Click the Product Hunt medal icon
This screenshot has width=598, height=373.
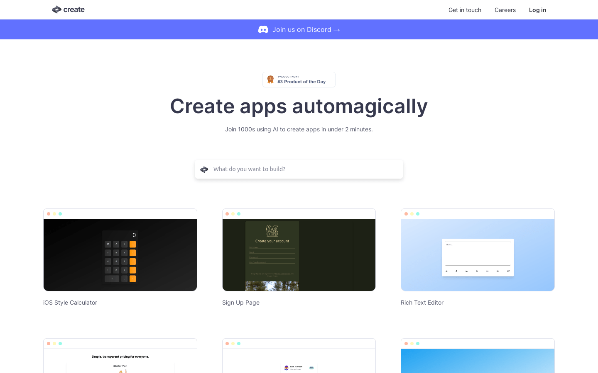pos(270,79)
